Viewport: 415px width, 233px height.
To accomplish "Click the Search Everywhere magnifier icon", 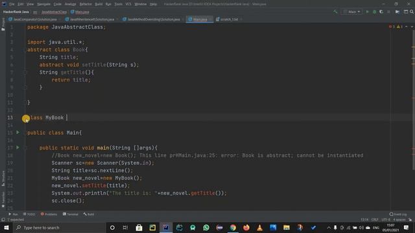I will [x=412, y=12].
